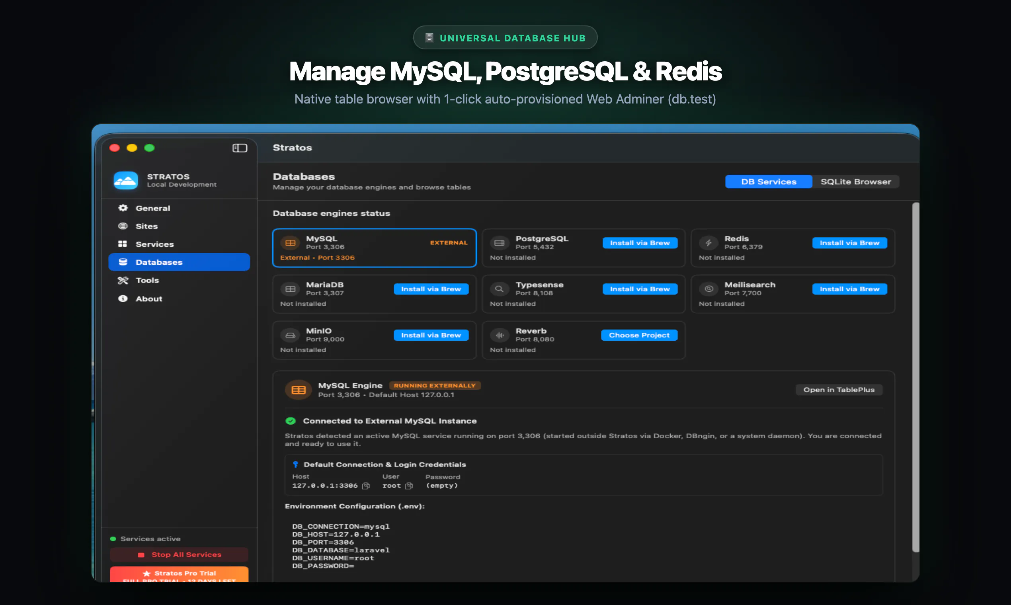Click the About info icon
The image size is (1011, 605).
pyautogui.click(x=123, y=299)
